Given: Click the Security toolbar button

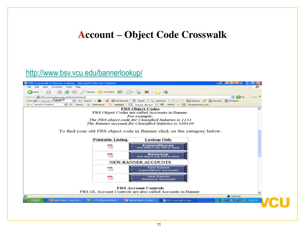Looking at the screenshot, I should pyautogui.click(x=215, y=101).
